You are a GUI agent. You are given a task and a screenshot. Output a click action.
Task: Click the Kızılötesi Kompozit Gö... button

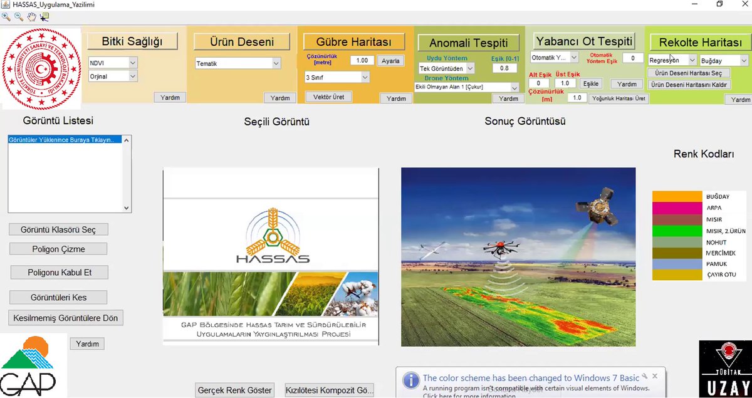pos(330,390)
